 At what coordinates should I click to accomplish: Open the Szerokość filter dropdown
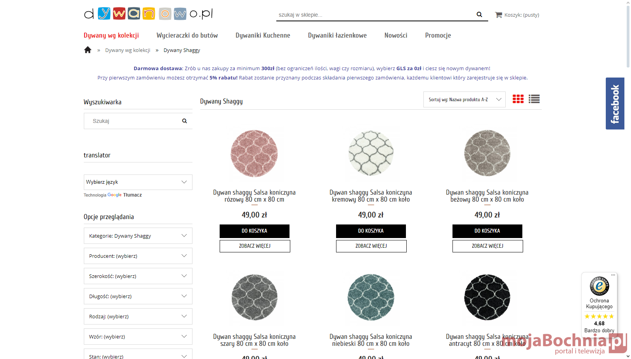[138, 276]
